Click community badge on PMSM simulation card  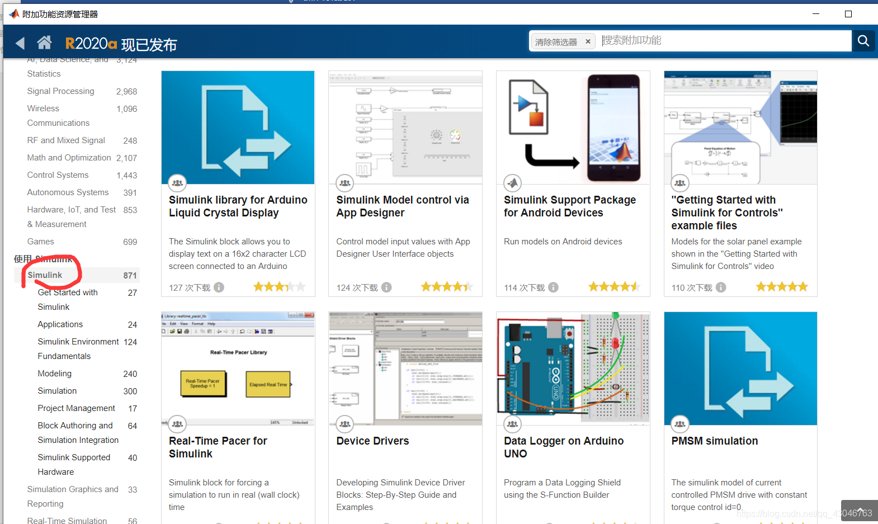coord(680,424)
